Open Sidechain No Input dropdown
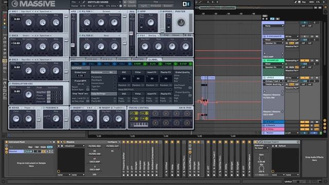329x185 pixels. pos(261,148)
